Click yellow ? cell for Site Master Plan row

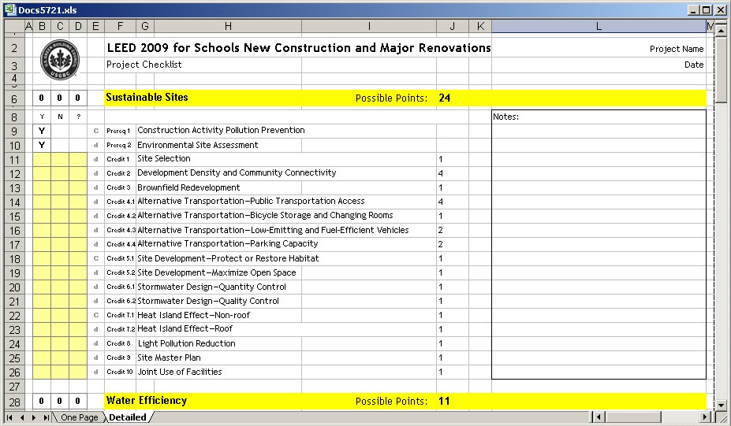pos(78,357)
